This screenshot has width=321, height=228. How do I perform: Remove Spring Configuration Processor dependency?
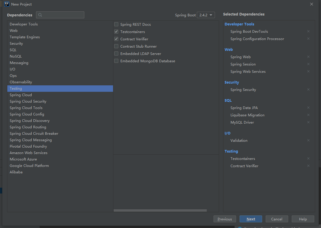[x=308, y=39]
